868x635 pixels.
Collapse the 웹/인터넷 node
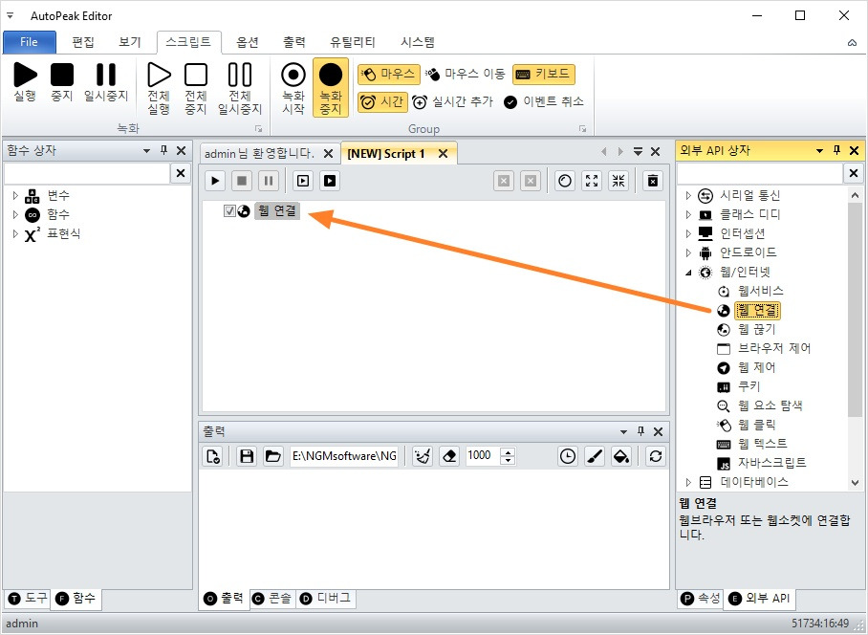688,272
